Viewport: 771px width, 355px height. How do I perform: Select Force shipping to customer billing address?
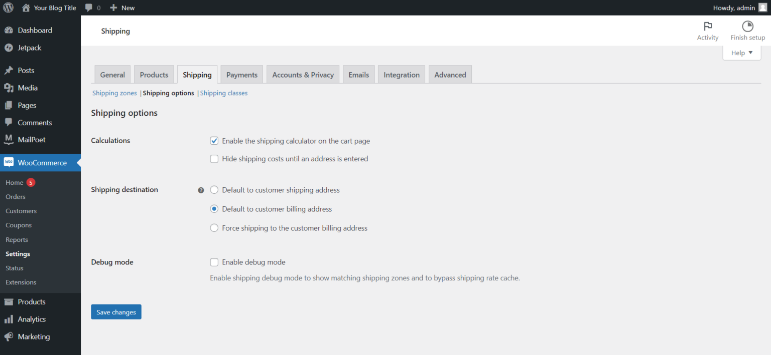pos(214,228)
